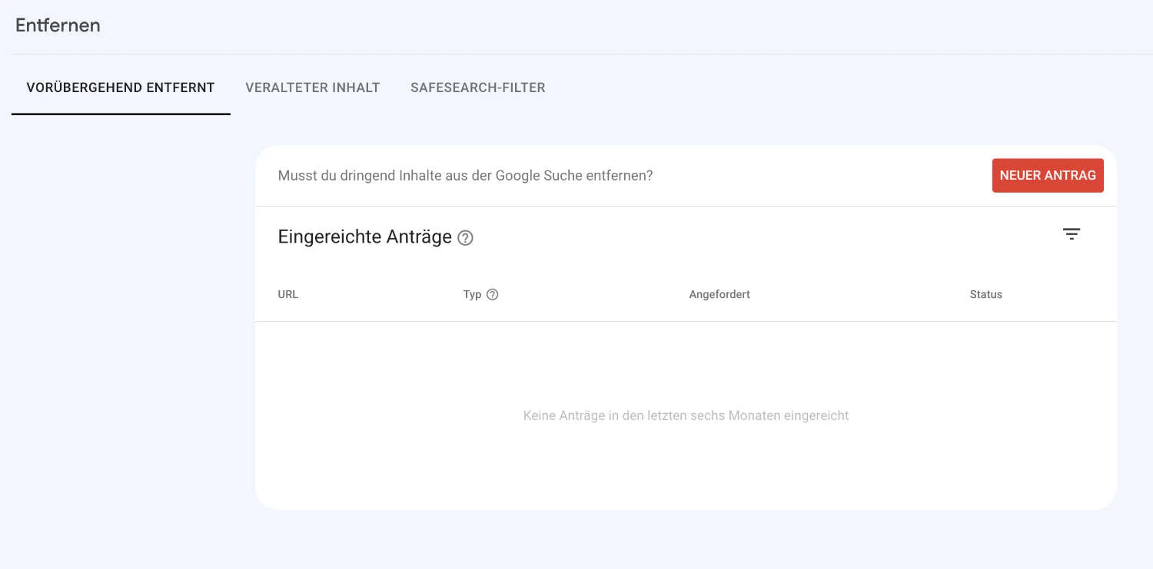Switch to the Veralteter Inhalt tab

pyautogui.click(x=312, y=88)
